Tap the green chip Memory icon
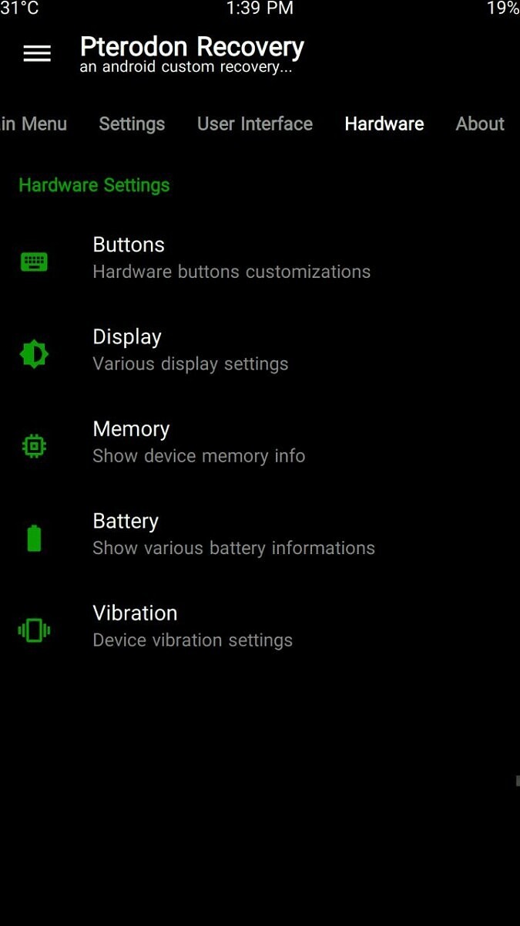520x926 pixels. [x=34, y=446]
